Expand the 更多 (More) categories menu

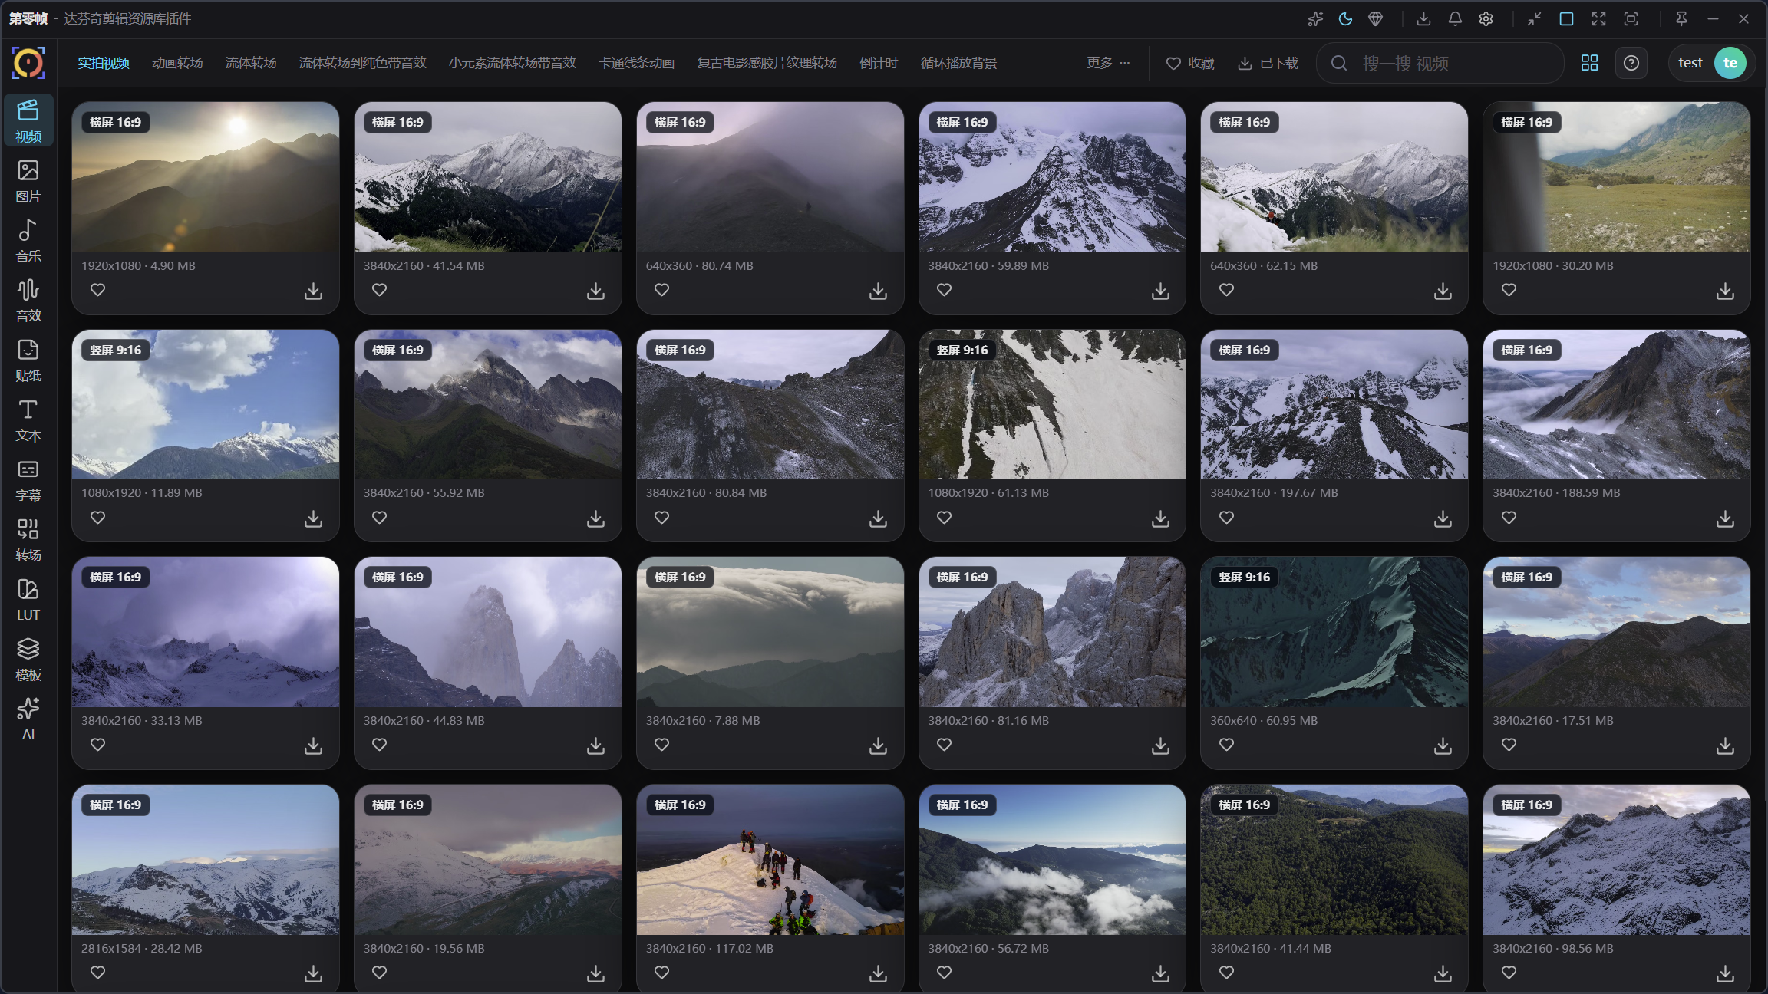click(1108, 63)
